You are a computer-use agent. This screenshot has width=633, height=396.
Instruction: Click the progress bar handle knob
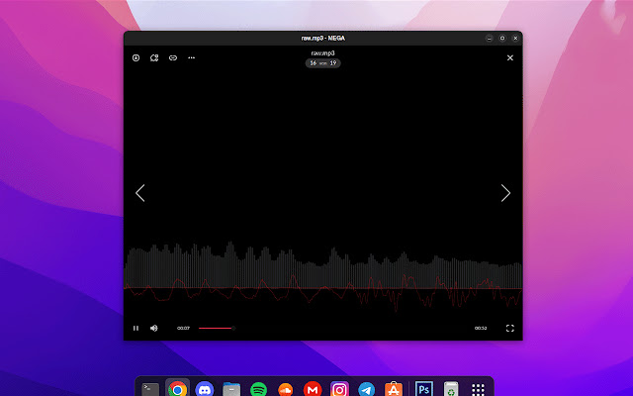click(x=233, y=328)
